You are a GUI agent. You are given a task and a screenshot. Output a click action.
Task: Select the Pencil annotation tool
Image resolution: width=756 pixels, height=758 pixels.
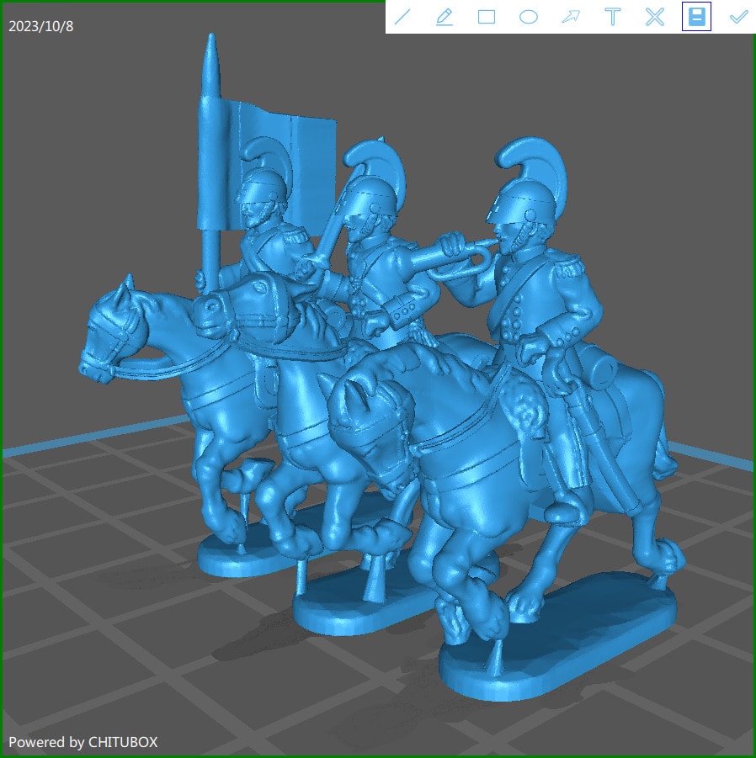(x=444, y=16)
